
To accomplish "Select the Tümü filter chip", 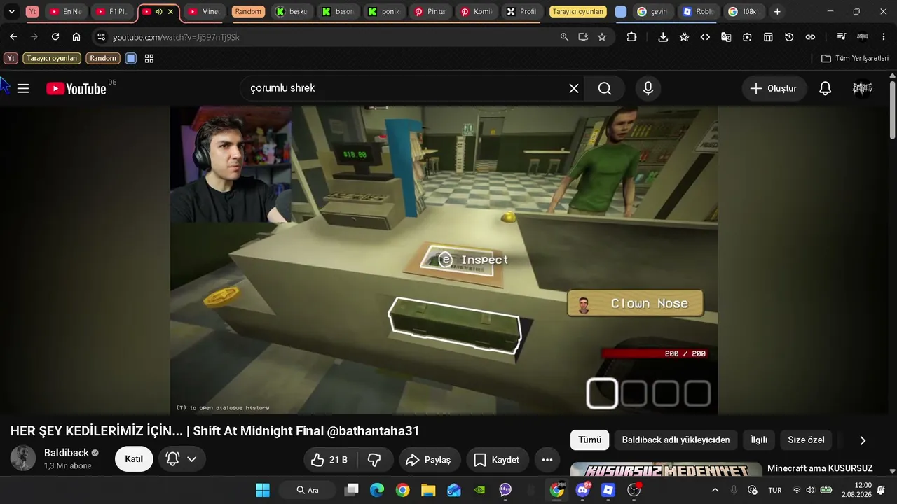I will pos(589,440).
